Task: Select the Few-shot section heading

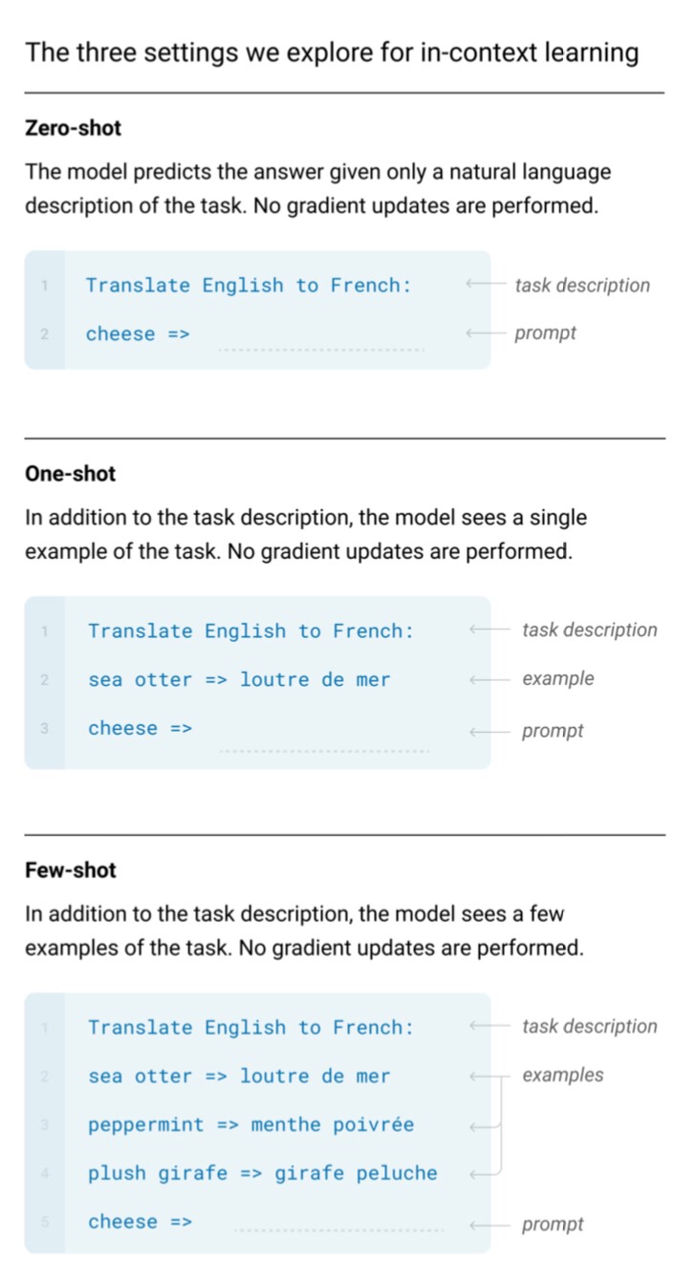Action: (70, 870)
